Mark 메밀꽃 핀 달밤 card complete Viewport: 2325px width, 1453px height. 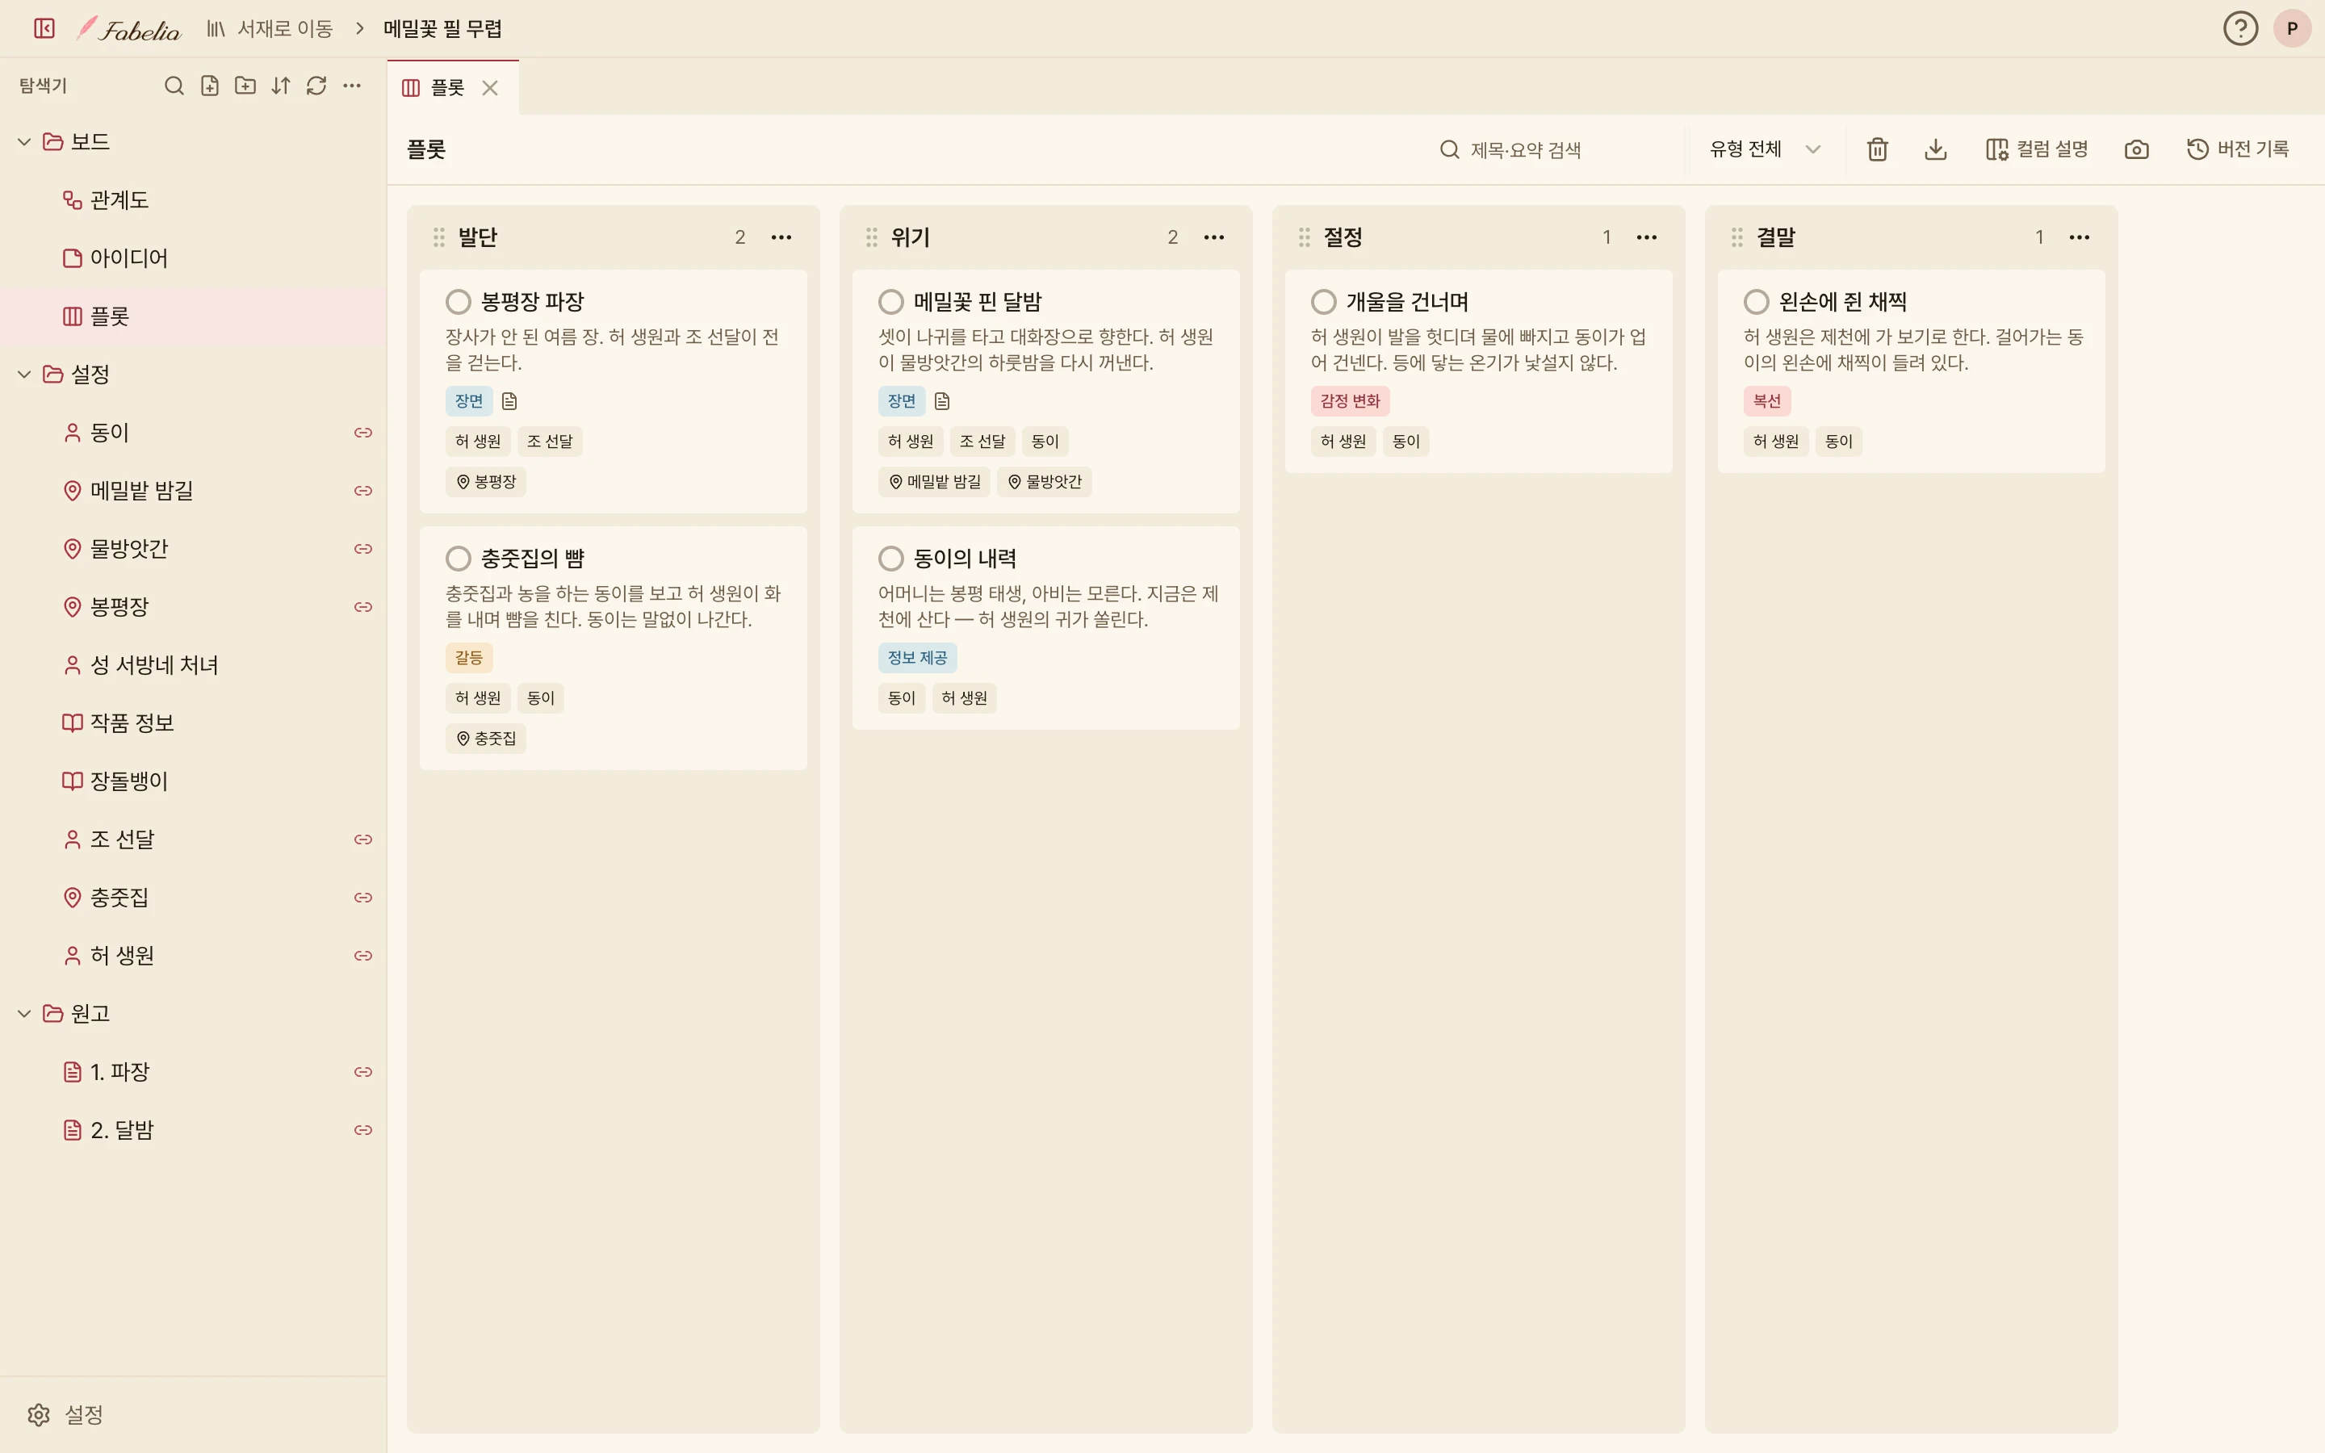pyautogui.click(x=890, y=302)
